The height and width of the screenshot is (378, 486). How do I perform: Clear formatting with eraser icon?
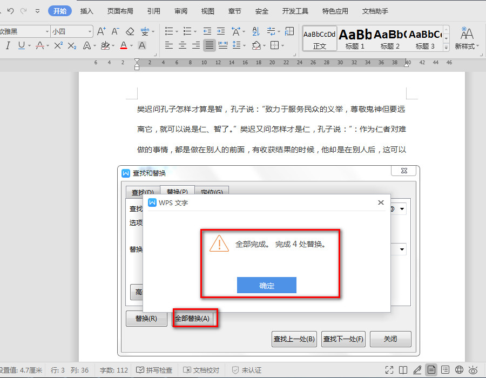[x=130, y=31]
